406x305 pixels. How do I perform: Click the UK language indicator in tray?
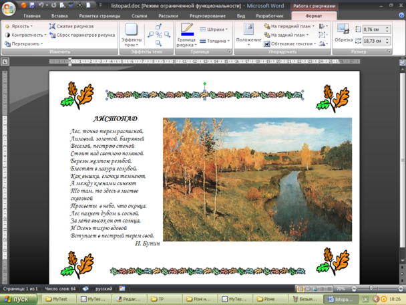click(x=365, y=299)
